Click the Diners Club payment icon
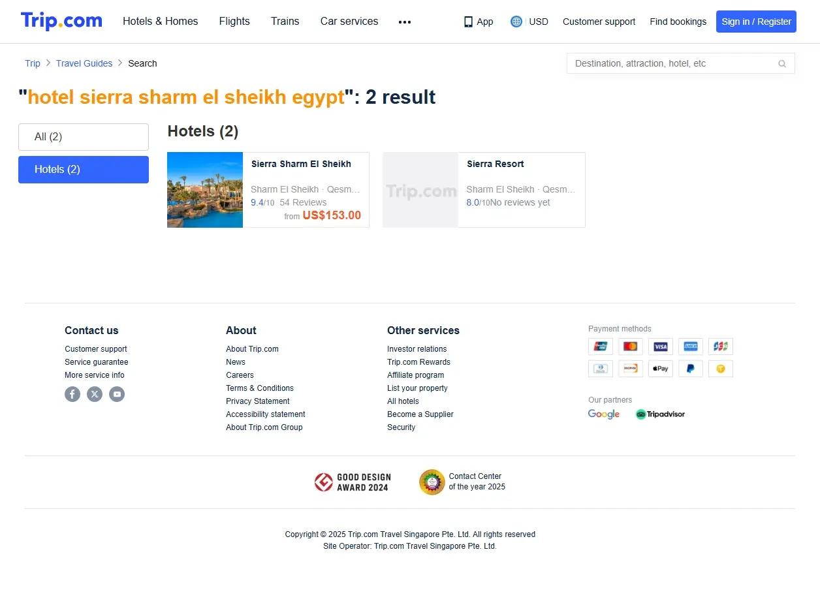This screenshot has width=820, height=601. coord(601,369)
